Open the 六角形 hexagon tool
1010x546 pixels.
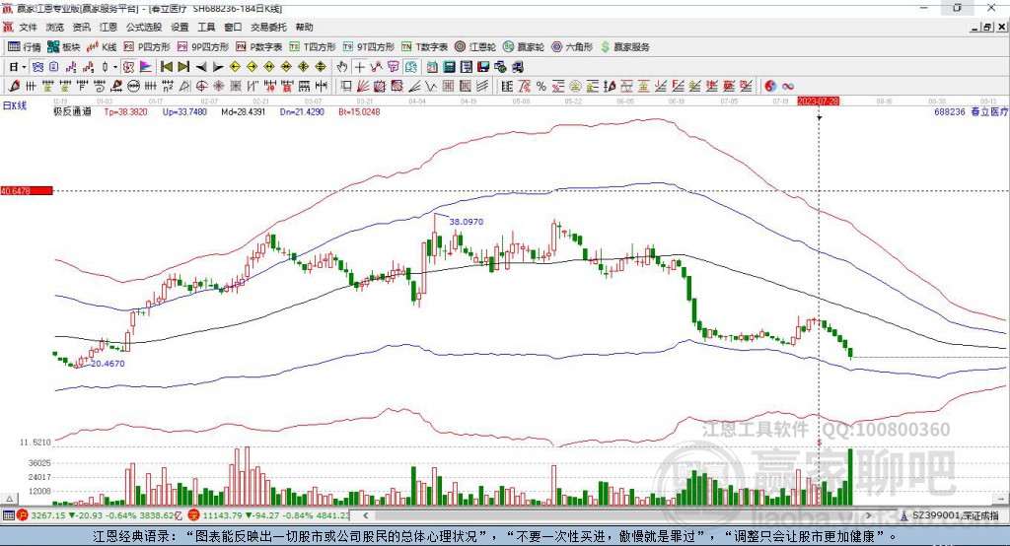tap(572, 47)
